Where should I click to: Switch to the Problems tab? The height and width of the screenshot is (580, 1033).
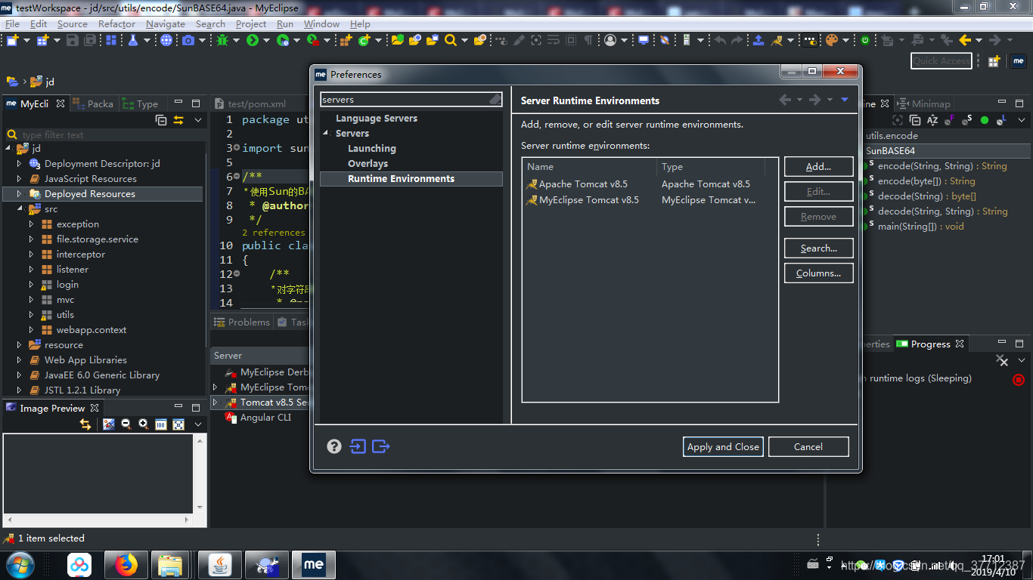[242, 322]
